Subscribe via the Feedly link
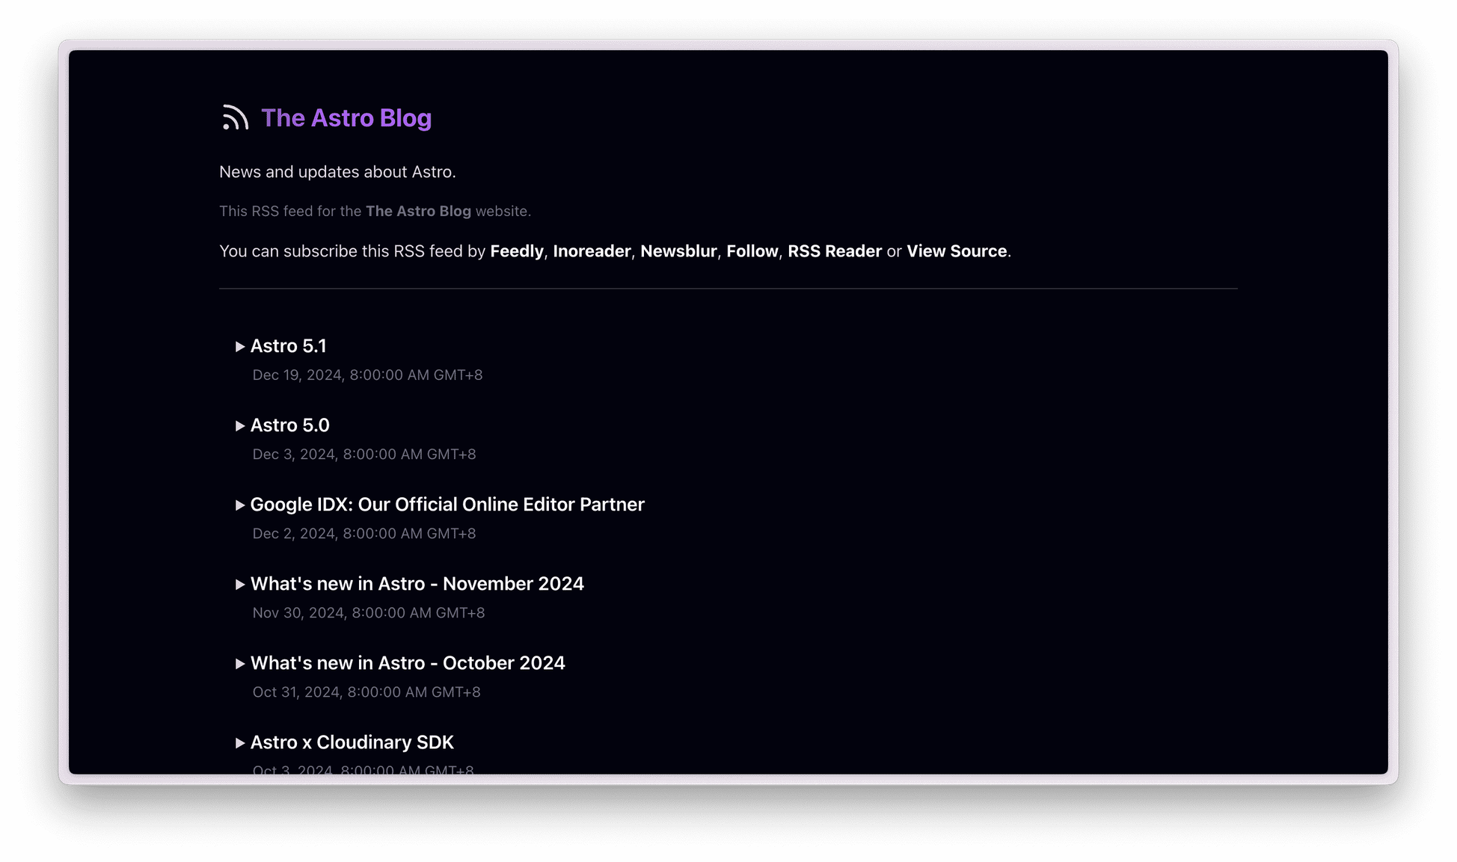This screenshot has width=1457, height=862. point(516,251)
